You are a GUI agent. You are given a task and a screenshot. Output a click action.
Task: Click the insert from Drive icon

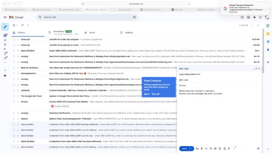[x=215, y=148]
